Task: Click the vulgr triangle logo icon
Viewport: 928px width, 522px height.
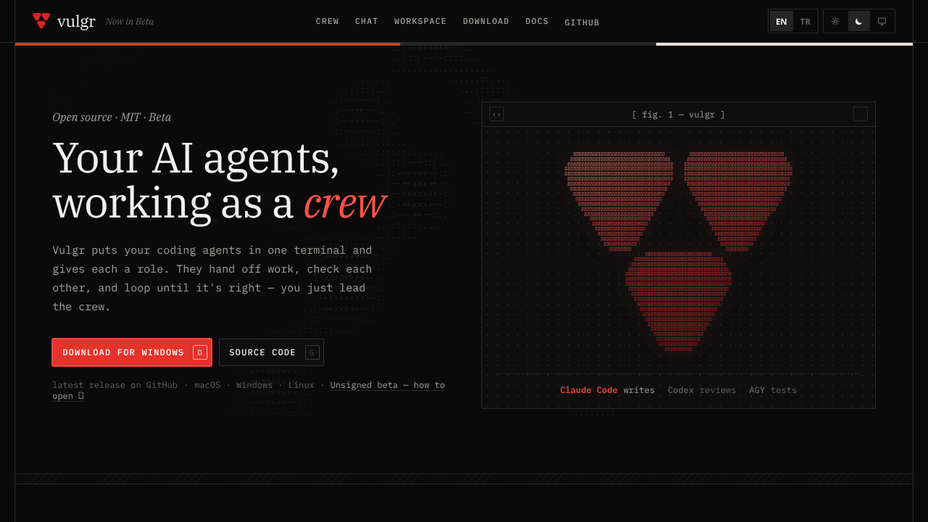Action: click(x=41, y=21)
